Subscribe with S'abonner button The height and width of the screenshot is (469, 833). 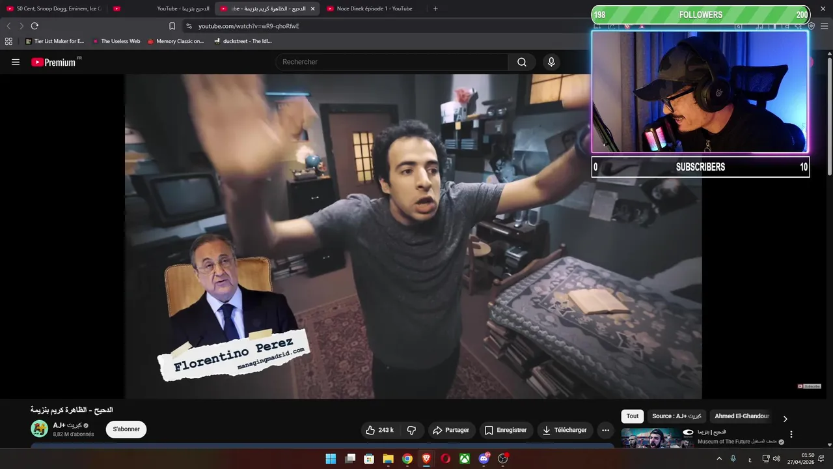[126, 429]
